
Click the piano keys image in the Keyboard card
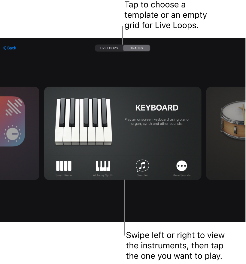click(83, 122)
